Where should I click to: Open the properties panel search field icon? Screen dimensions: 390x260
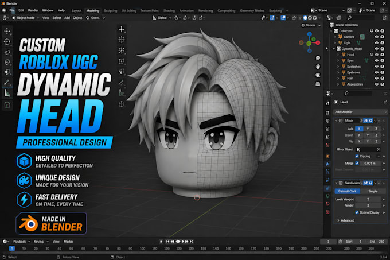346,94
